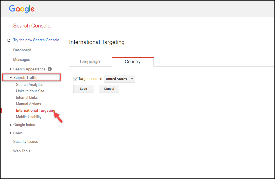
Task: Click the Target users in label
Action: click(91, 79)
